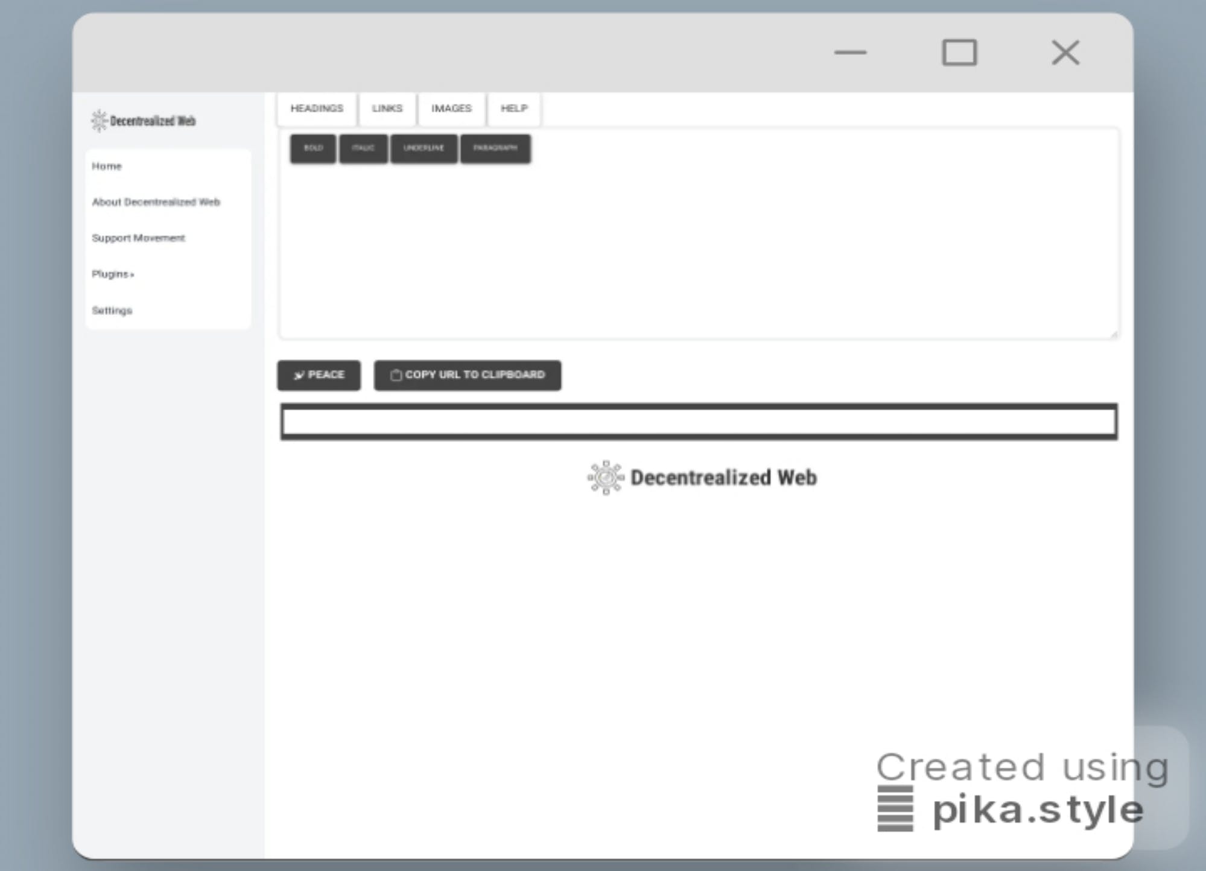
Task: Click the Decentrealized Web logo icon
Action: 97,120
